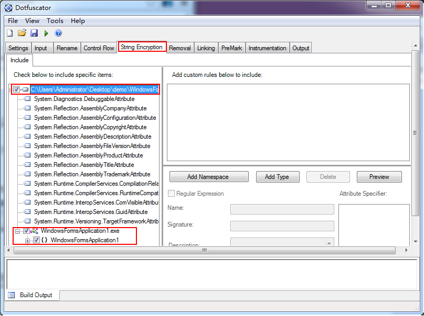Switch to the Control Flow tab
This screenshot has width=424, height=316.
pyautogui.click(x=99, y=48)
